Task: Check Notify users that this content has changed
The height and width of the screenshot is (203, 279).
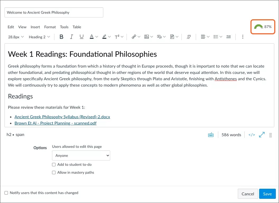Action: (6, 193)
